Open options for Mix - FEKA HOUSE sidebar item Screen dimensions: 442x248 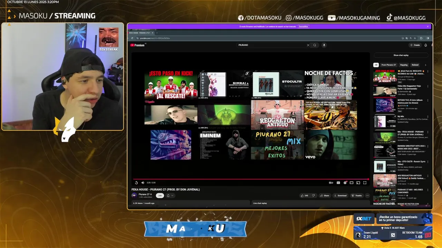click(x=428, y=132)
